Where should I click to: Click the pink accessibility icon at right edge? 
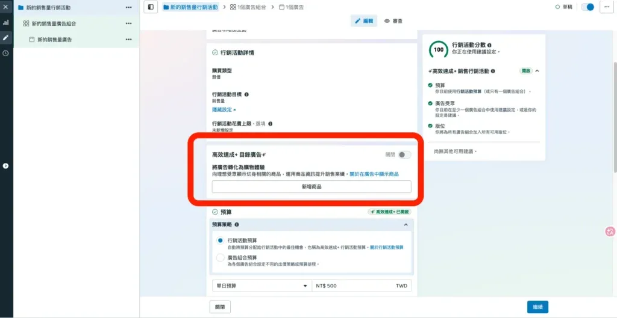point(610,232)
